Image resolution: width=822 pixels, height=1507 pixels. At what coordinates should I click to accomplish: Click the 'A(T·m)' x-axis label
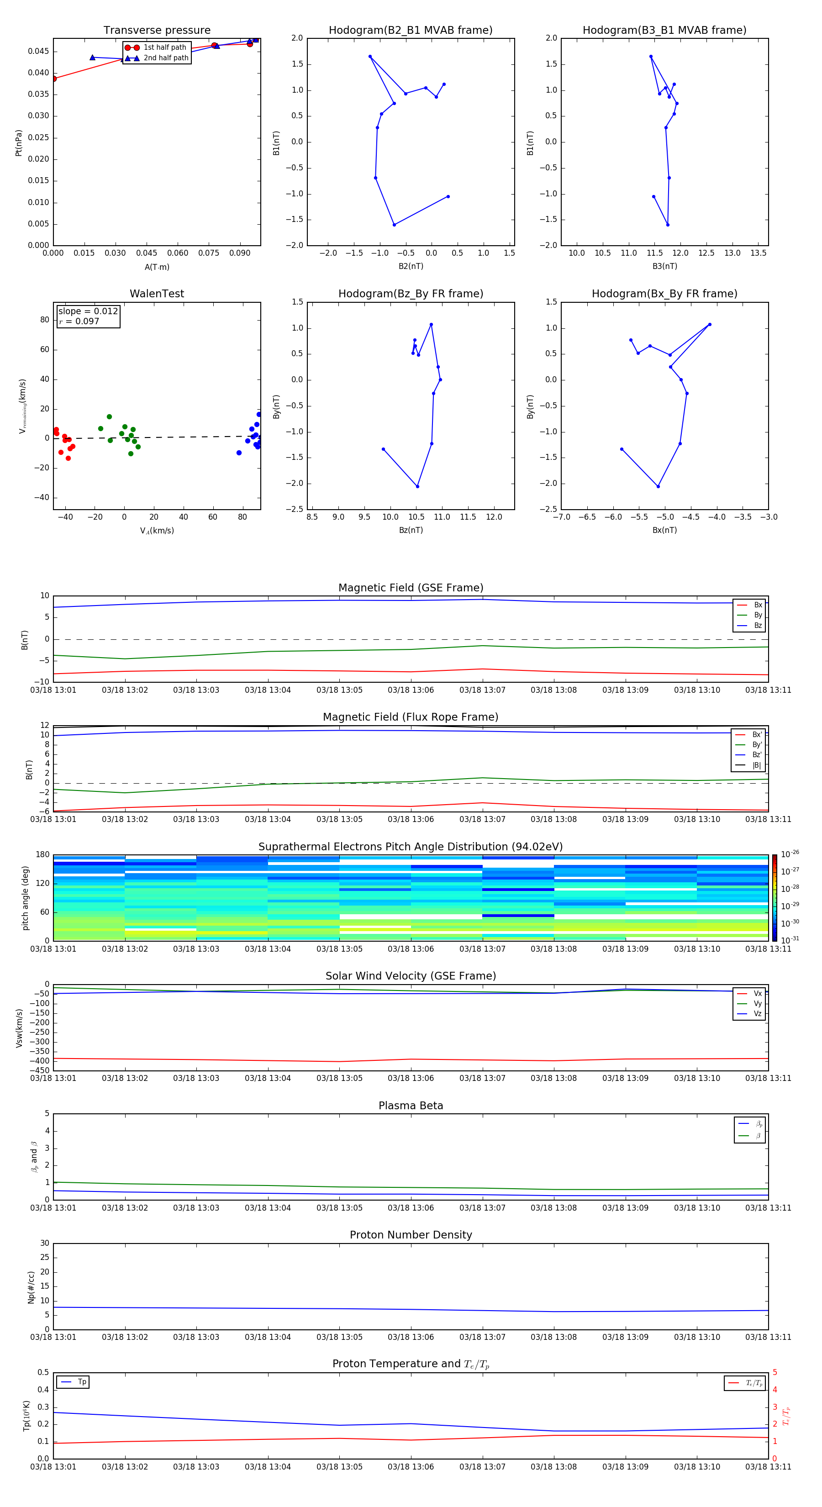157,267
